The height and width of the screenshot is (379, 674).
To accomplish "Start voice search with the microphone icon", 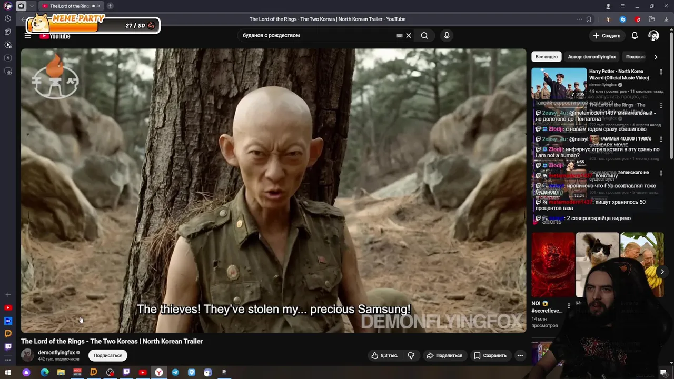I will pos(447,35).
